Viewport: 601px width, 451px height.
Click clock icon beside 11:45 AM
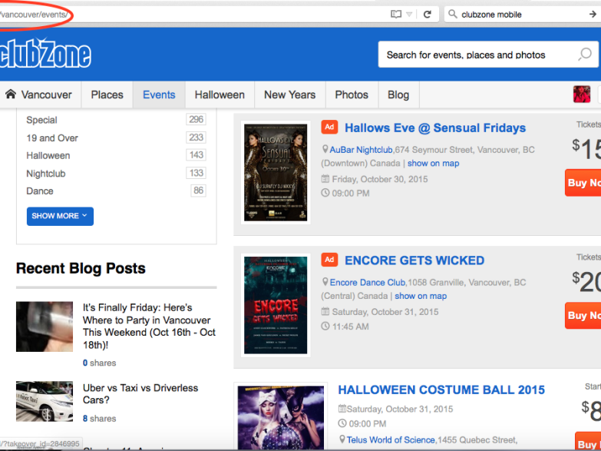pyautogui.click(x=325, y=327)
